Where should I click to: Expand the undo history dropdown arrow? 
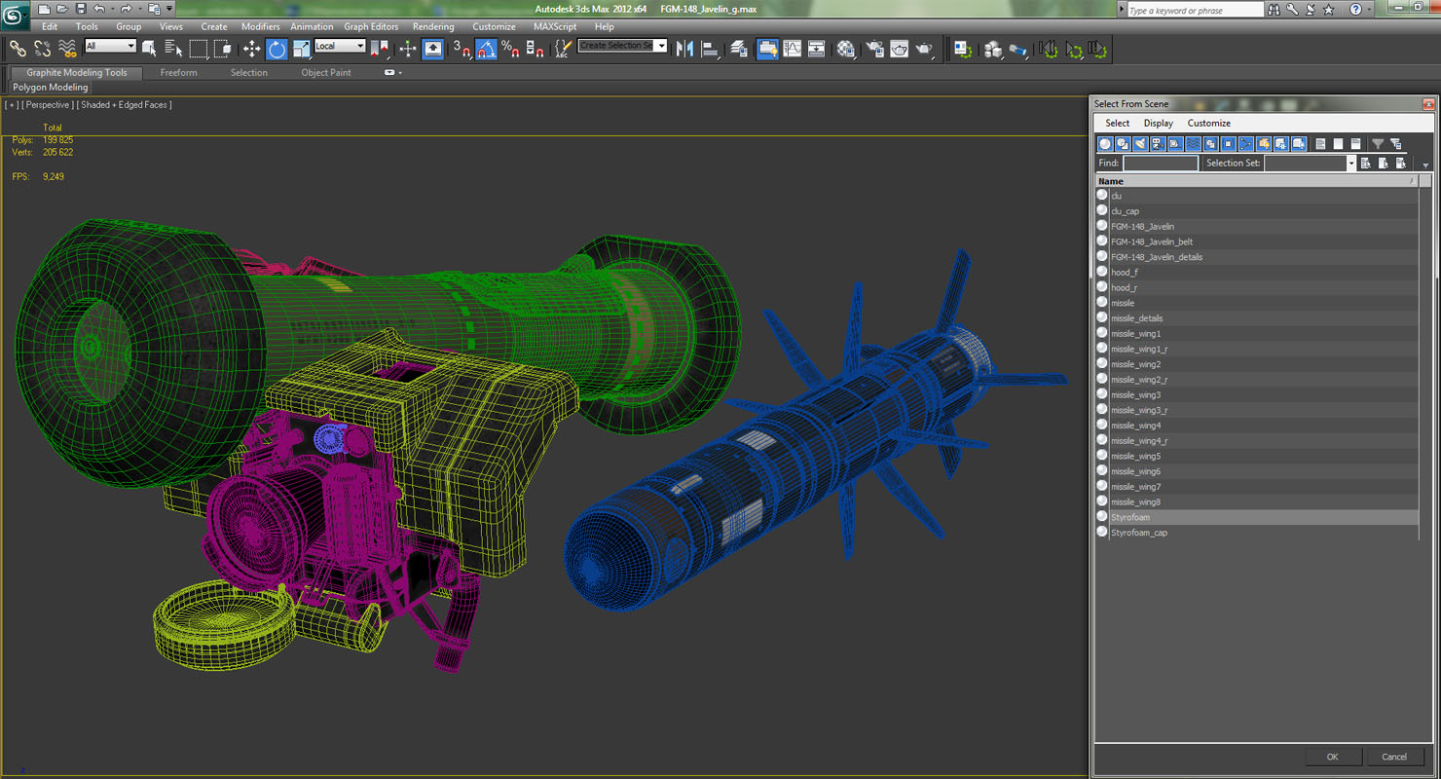click(111, 9)
